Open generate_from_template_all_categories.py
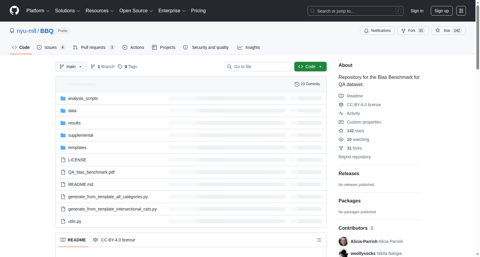Screen dimensions: 480x257 [108, 197]
